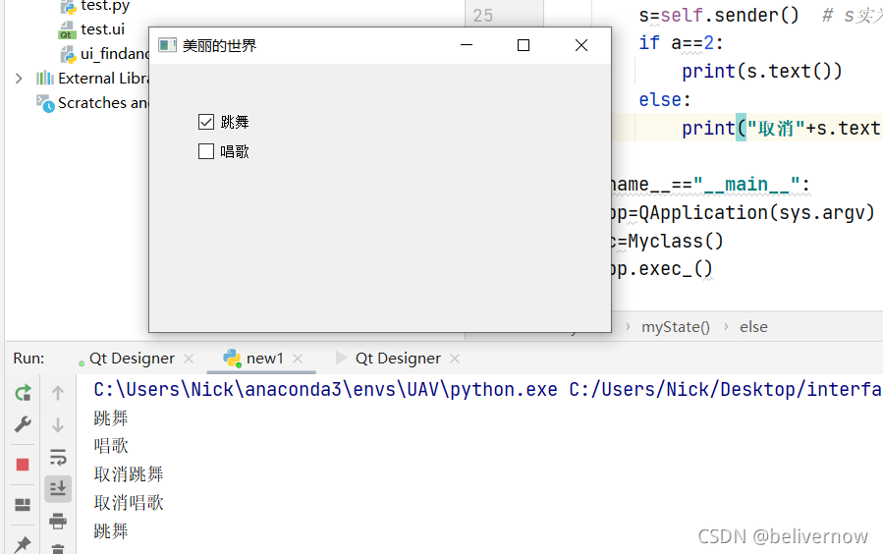
Task: Select ui_findanc file in project tree
Action: (x=104, y=54)
